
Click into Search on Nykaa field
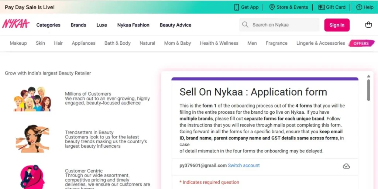(279, 25)
